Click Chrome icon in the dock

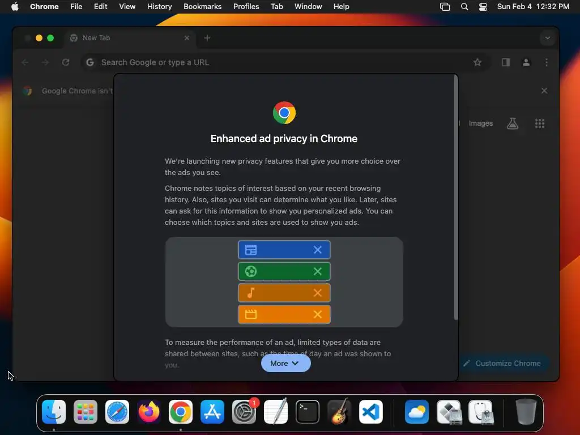(181, 412)
